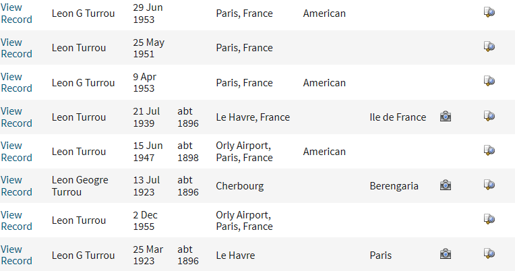The height and width of the screenshot is (271, 515).
Task: Open camera image icon for Berengaria row
Action: click(x=446, y=185)
